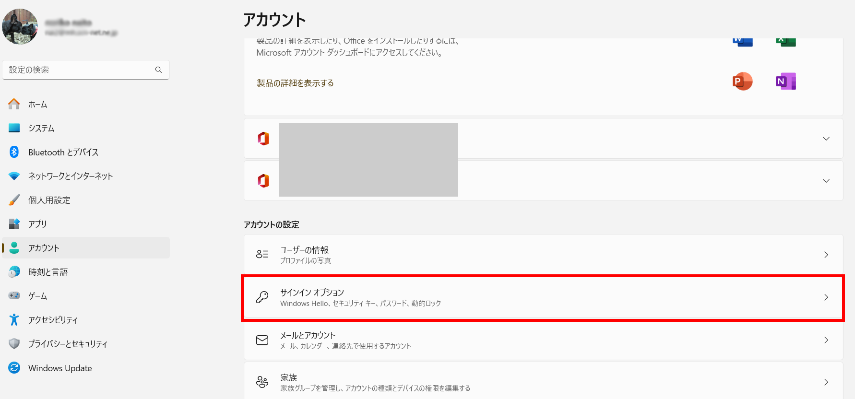Image resolution: width=855 pixels, height=399 pixels.
Task: Click the user profile picture thumbnail
Action: (20, 26)
